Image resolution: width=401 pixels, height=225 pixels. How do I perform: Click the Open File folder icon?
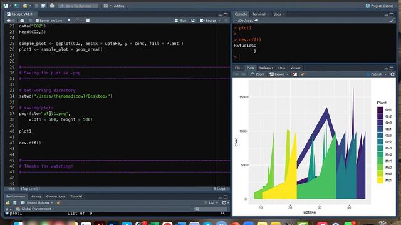pos(25,6)
